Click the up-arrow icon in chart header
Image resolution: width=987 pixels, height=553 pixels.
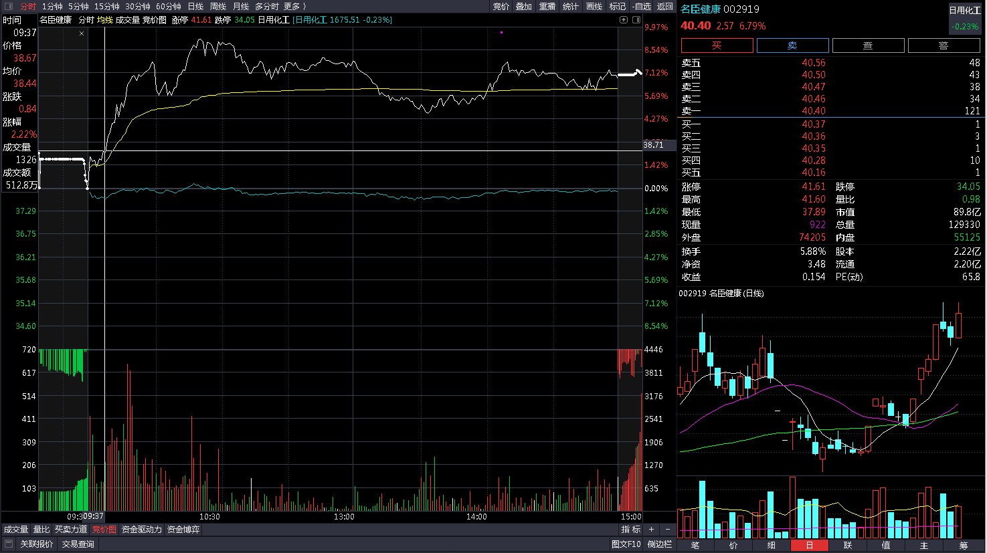point(624,20)
